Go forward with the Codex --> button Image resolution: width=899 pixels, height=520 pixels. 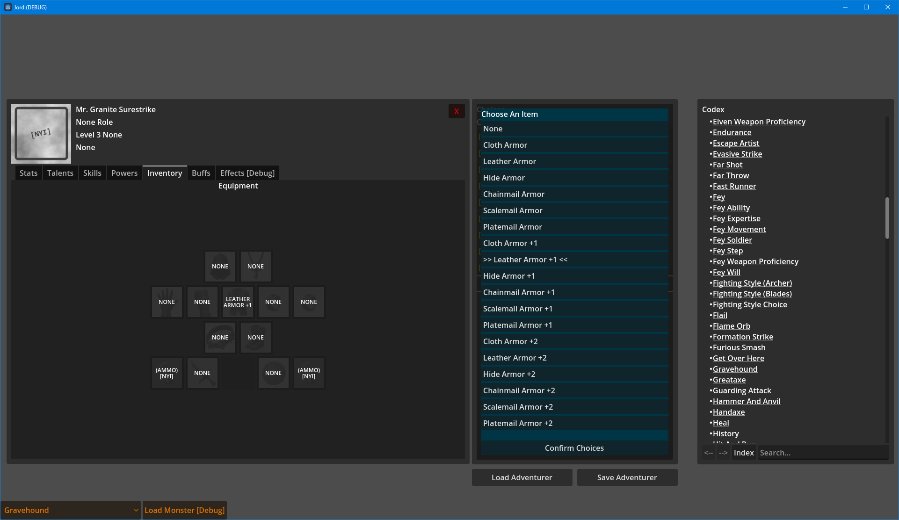[x=723, y=453]
